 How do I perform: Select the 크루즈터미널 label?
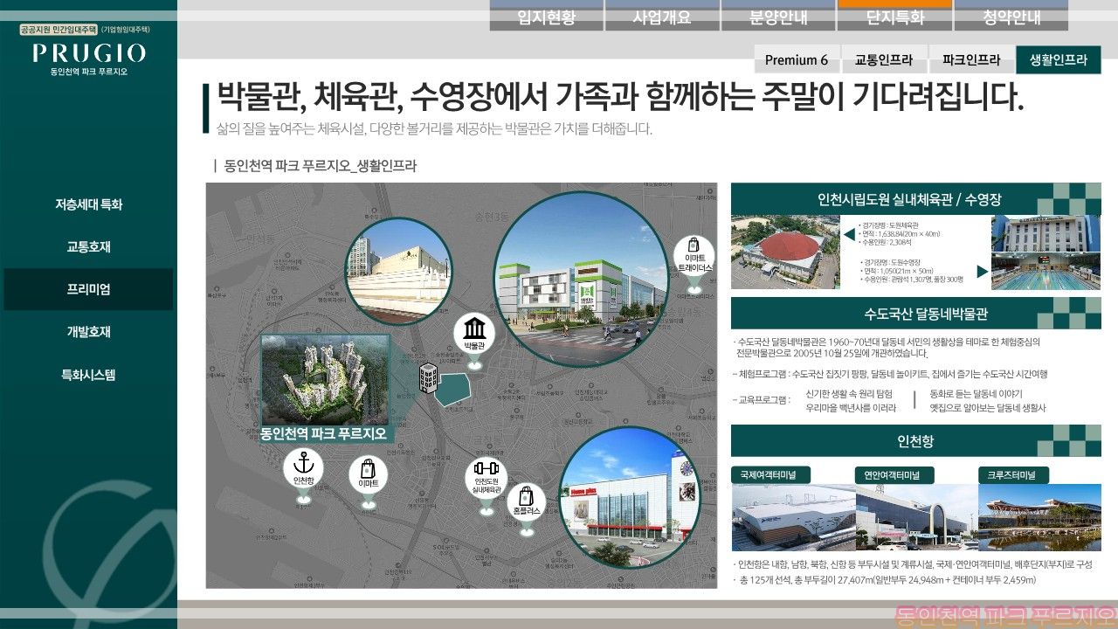(x=1013, y=475)
